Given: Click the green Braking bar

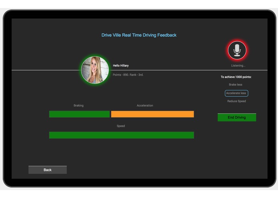Looking at the screenshot, I should (x=79, y=114).
